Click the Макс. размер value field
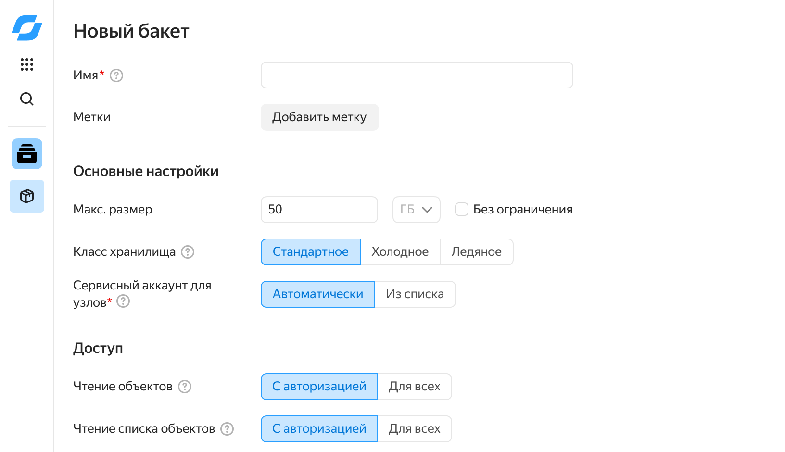 [319, 210]
